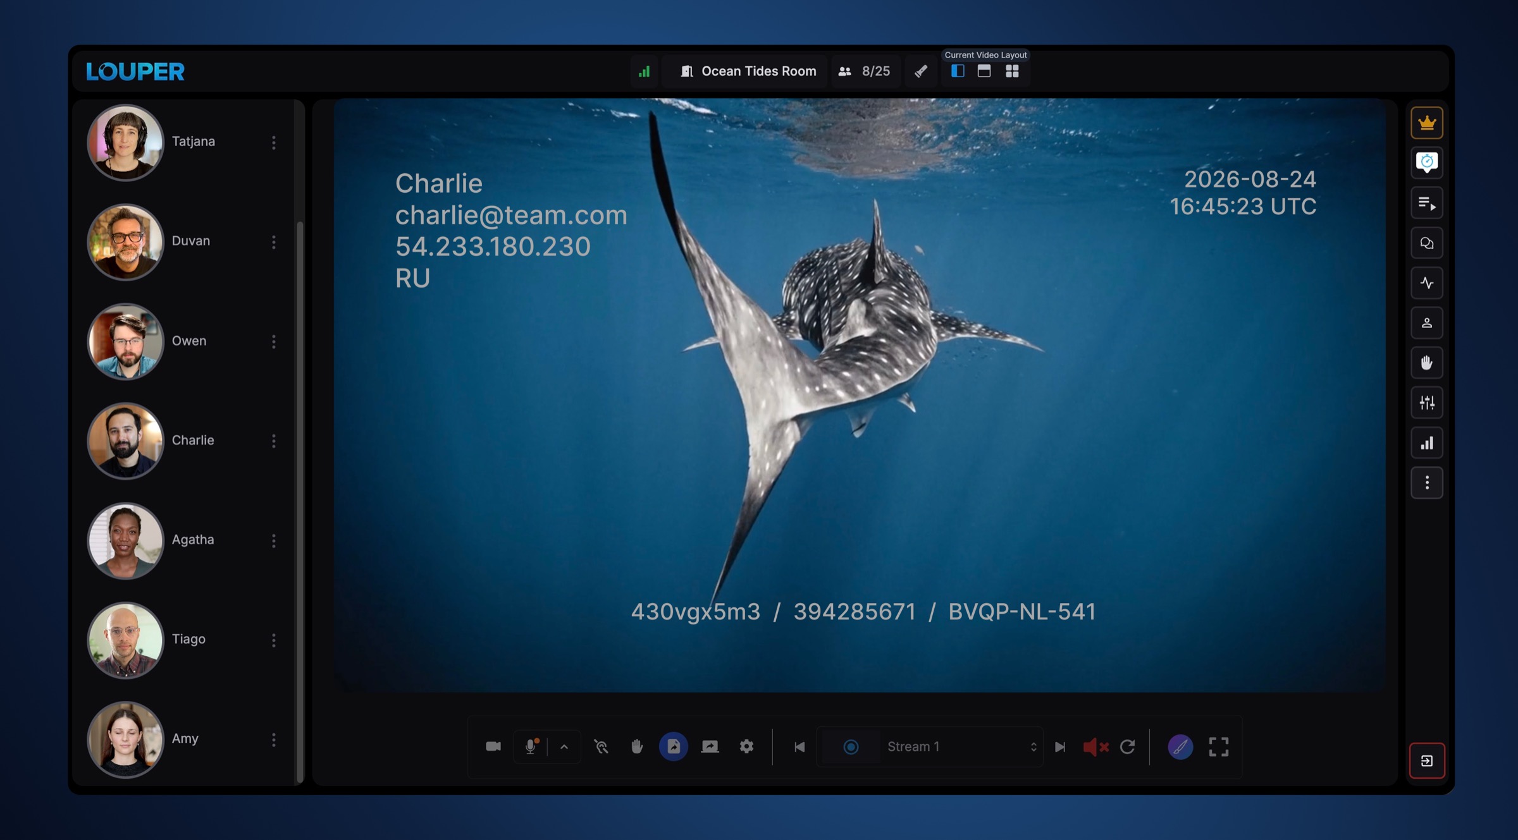Open the chat messages panel
This screenshot has height=840, width=1518.
pyautogui.click(x=1426, y=243)
